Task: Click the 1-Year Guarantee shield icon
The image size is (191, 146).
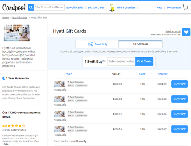Action: click(x=4, y=78)
